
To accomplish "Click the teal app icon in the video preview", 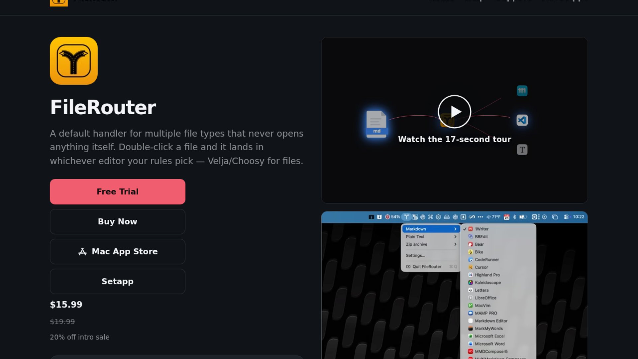I will (522, 91).
